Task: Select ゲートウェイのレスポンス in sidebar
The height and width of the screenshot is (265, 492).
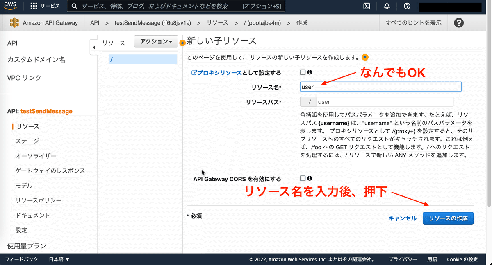Action: tap(50, 171)
